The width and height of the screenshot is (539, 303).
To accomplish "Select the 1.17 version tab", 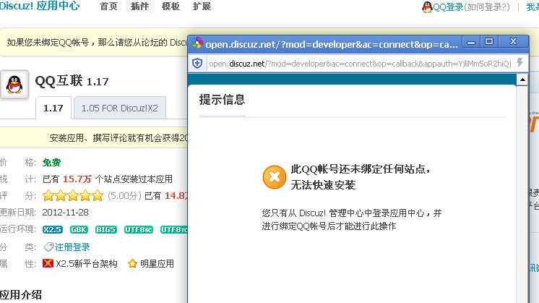I will pos(53,108).
